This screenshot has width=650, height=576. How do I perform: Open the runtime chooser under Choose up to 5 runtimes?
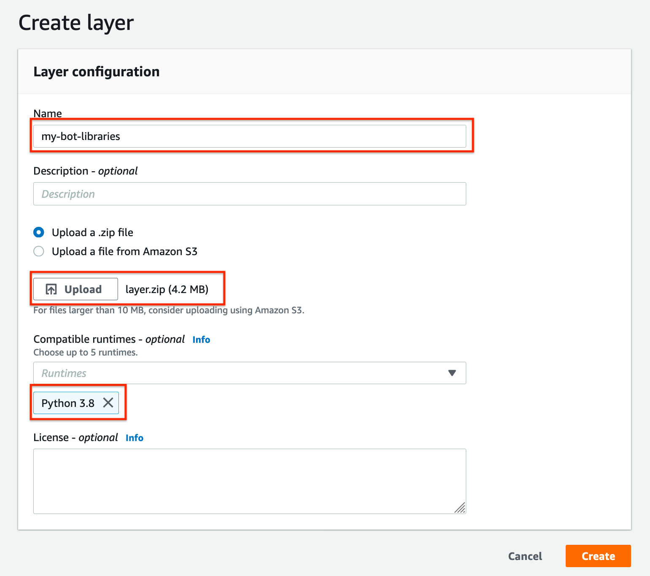(x=250, y=373)
